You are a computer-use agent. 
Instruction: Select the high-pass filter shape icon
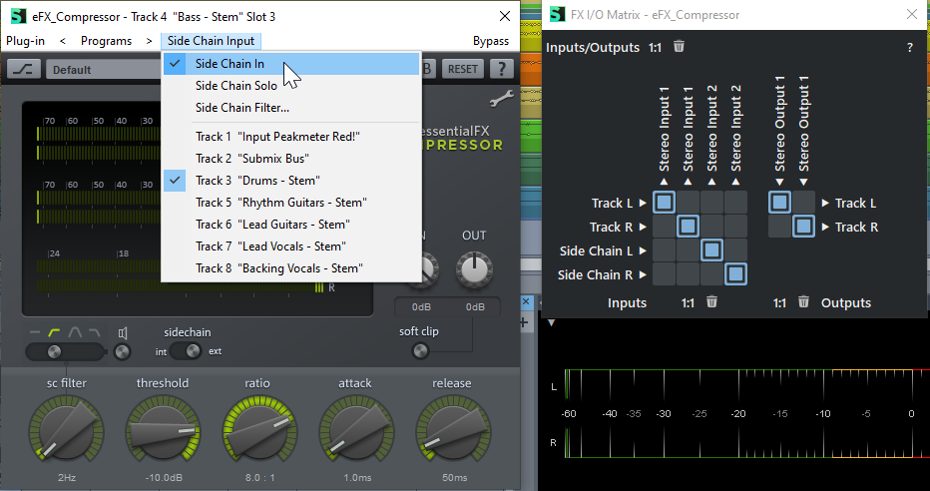[x=54, y=332]
